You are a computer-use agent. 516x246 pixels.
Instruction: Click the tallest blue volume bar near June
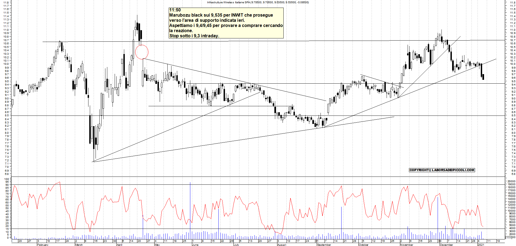click(190, 211)
